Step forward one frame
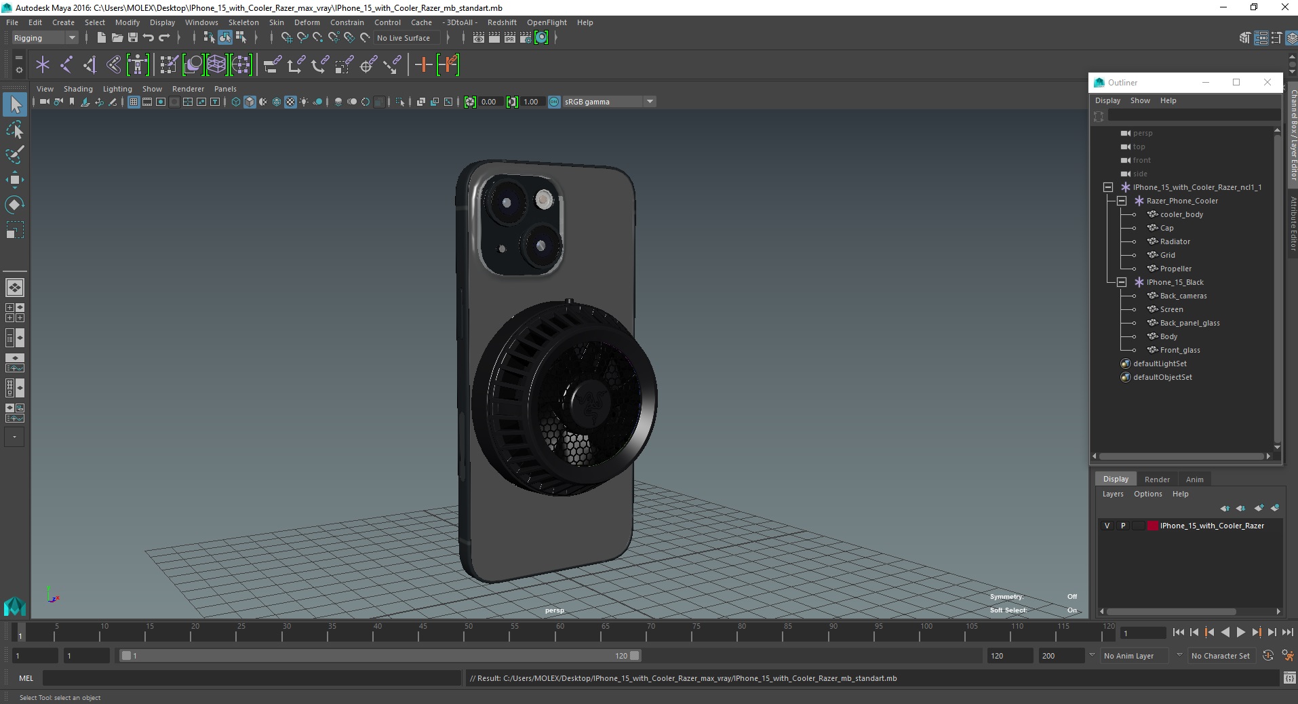Viewport: 1298px width, 704px height. pos(1272,632)
